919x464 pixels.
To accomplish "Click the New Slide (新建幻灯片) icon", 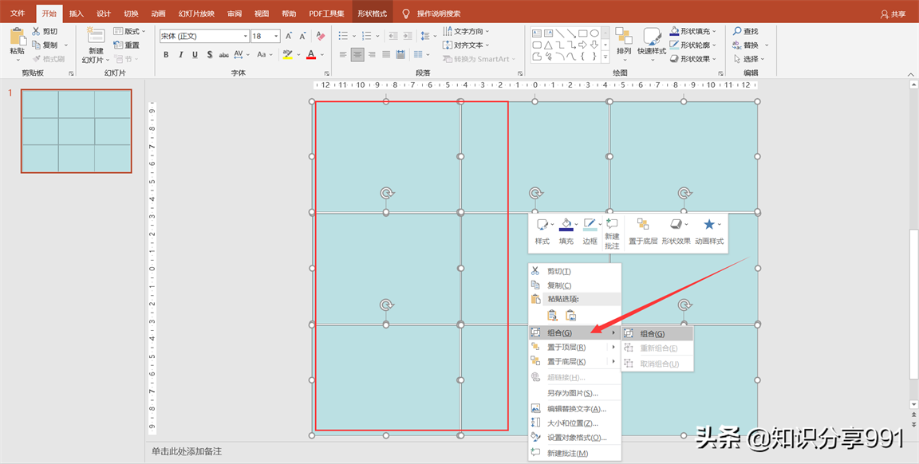I will coord(96,37).
